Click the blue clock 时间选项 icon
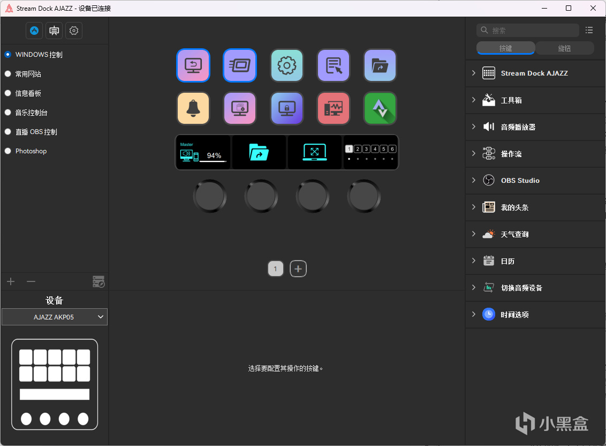The height and width of the screenshot is (446, 606). point(489,314)
